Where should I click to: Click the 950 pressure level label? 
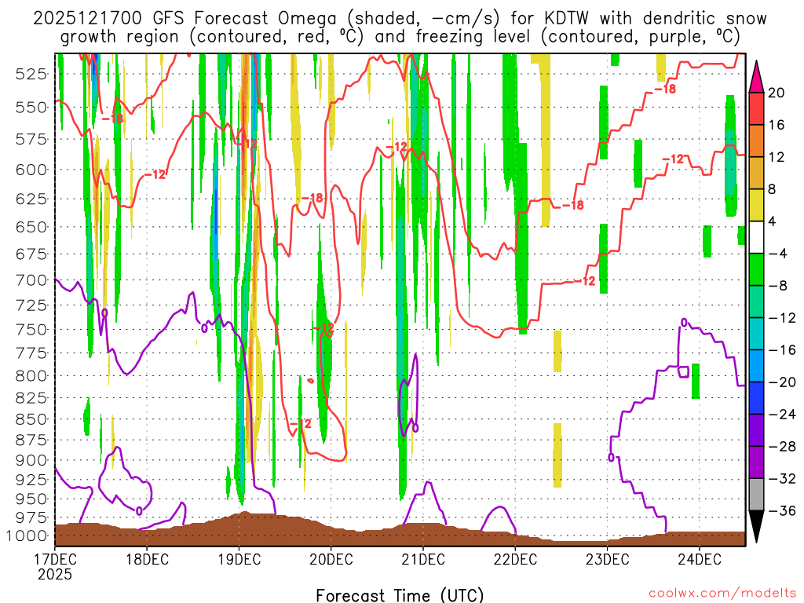click(x=31, y=499)
